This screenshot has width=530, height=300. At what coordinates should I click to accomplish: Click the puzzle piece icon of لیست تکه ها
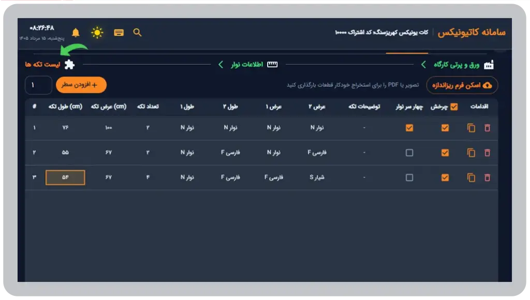[x=70, y=65]
